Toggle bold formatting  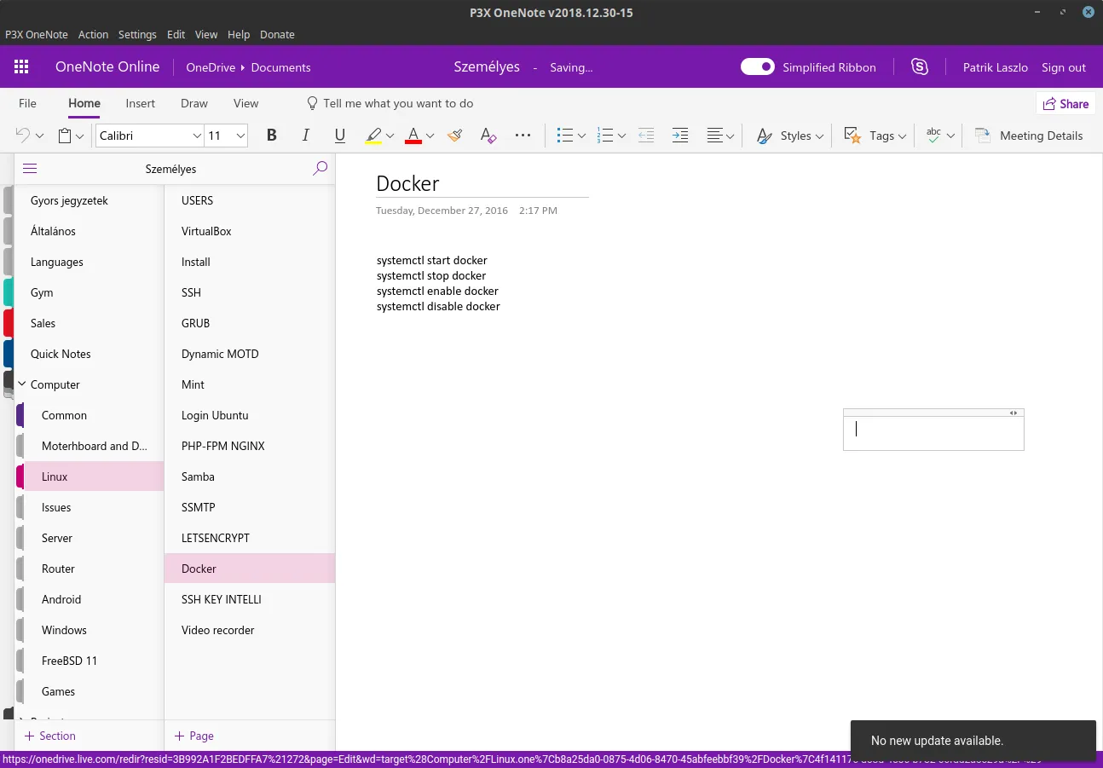tap(271, 135)
